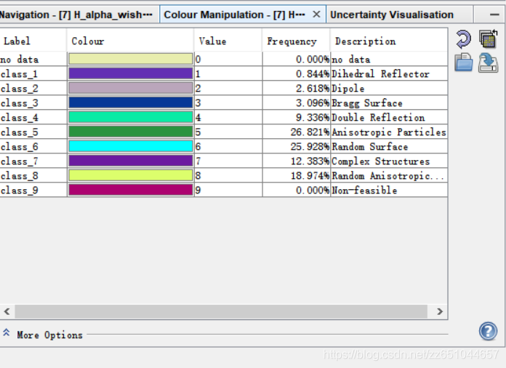Select the Colour Manipulation tab
Screen dimensions: 506x368
(x=234, y=15)
